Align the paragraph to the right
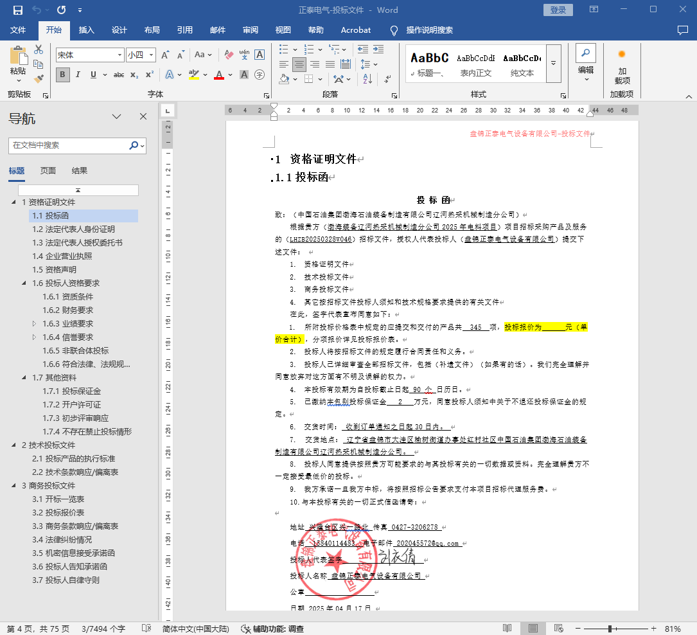The image size is (697, 635). pyautogui.click(x=315, y=64)
